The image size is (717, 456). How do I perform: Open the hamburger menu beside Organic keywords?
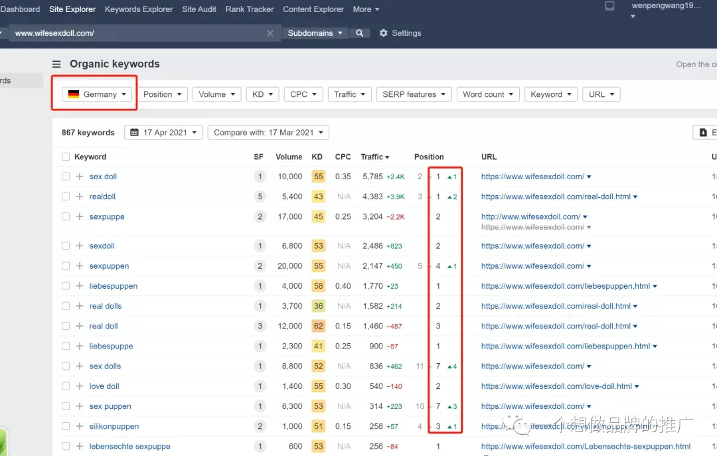pyautogui.click(x=56, y=64)
